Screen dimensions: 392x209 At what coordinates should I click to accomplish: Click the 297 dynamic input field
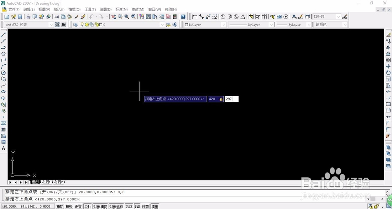232,99
